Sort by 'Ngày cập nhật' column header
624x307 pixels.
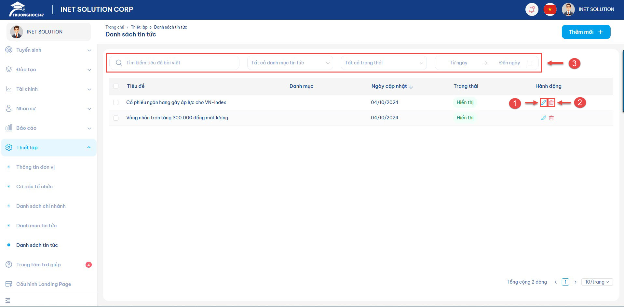tap(392, 86)
